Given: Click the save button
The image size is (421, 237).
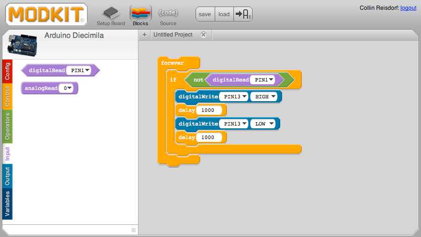Looking at the screenshot, I should [x=205, y=14].
